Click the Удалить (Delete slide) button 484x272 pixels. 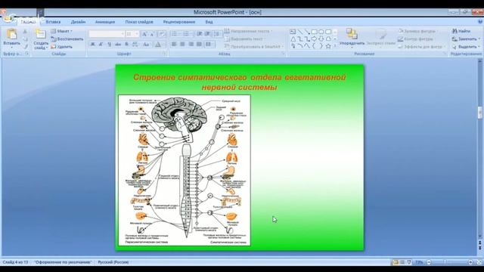click(x=62, y=47)
